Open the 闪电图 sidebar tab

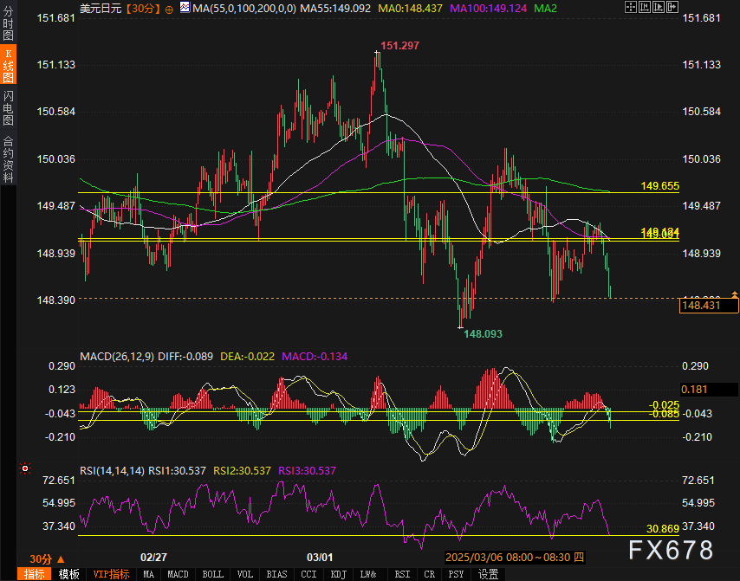tap(9, 107)
